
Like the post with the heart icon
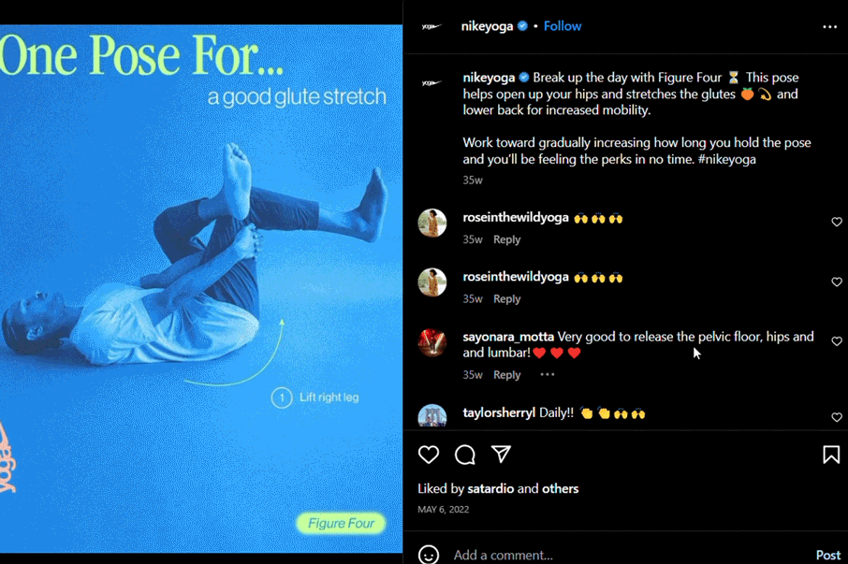coord(429,455)
